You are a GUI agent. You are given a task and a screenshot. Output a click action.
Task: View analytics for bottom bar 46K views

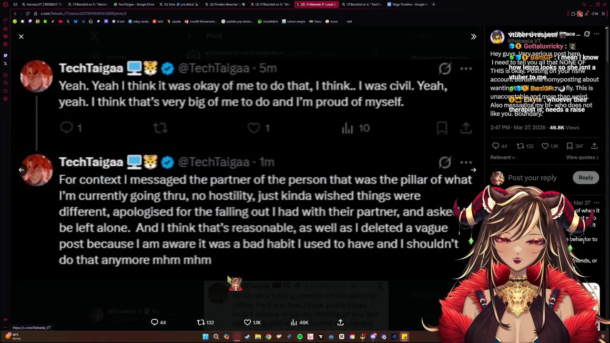pos(299,323)
